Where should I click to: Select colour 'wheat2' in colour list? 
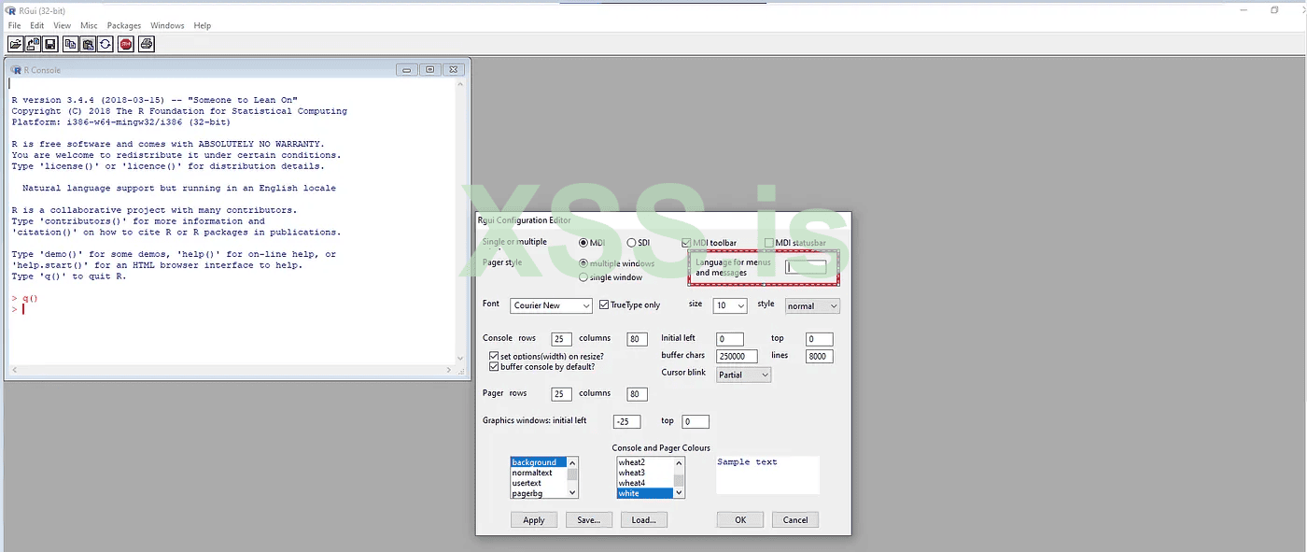645,462
